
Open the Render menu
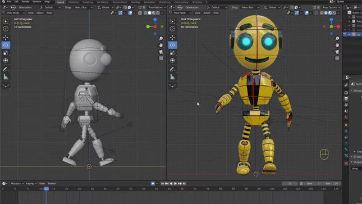click(25, 2)
